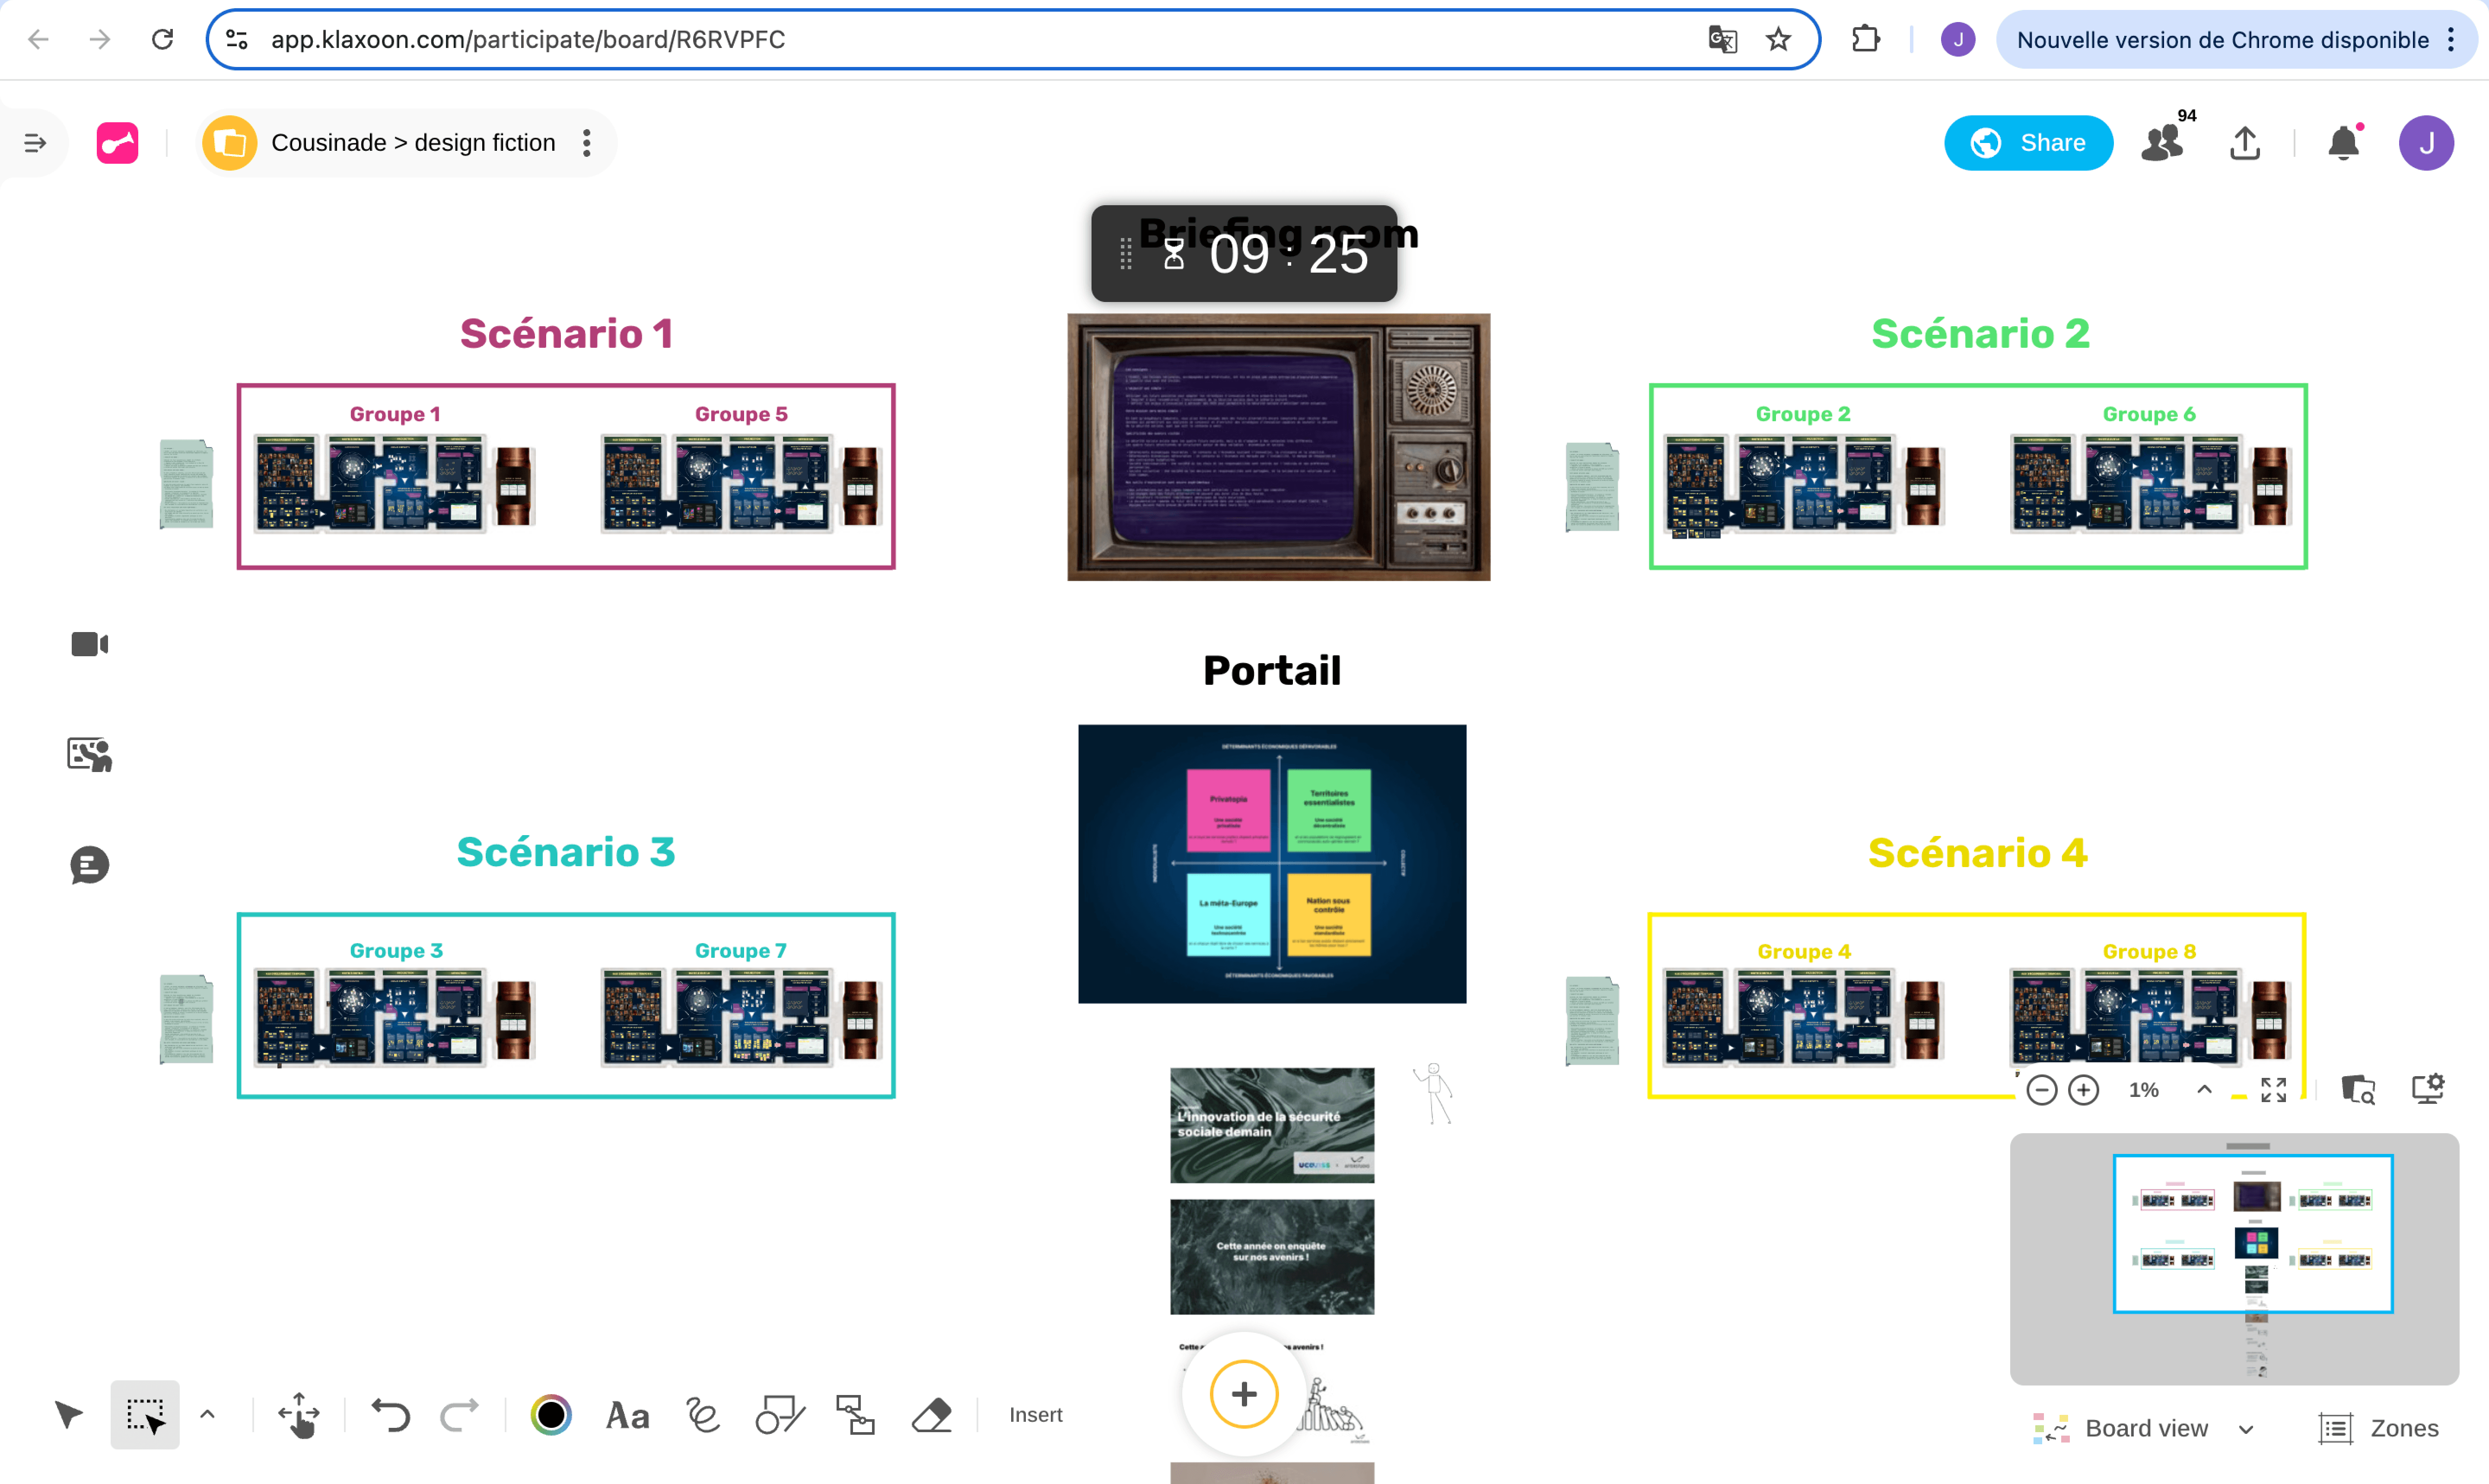Screen dimensions: 2489x1484
Task: Undo the last action
Action: tap(391, 1414)
